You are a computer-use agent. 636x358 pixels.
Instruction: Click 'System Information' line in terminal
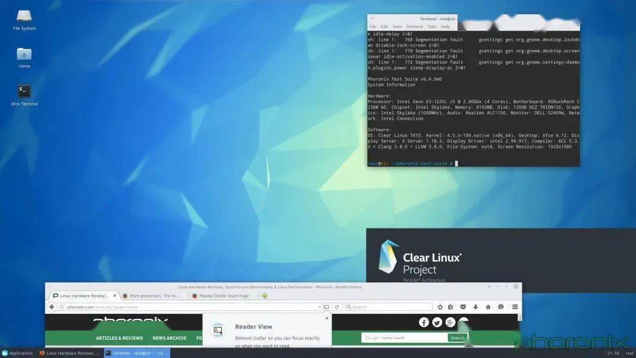pos(392,85)
